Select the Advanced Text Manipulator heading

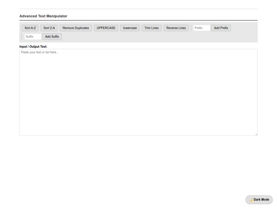(x=43, y=16)
